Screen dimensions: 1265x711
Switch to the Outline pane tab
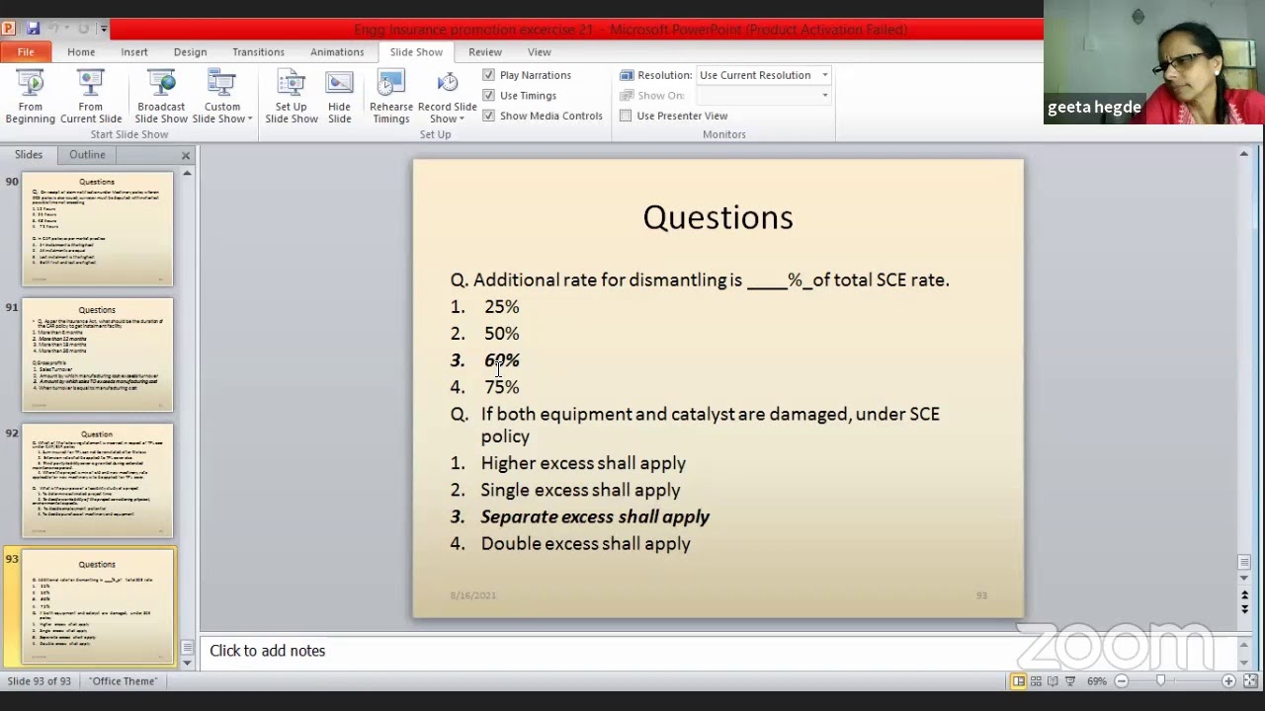click(x=87, y=155)
